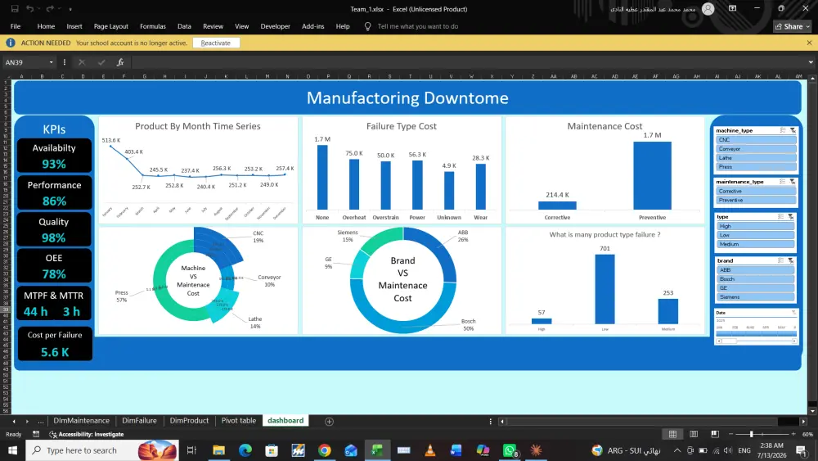818x461 pixels.
Task: Clear filter on type slicer
Action: pyautogui.click(x=791, y=217)
